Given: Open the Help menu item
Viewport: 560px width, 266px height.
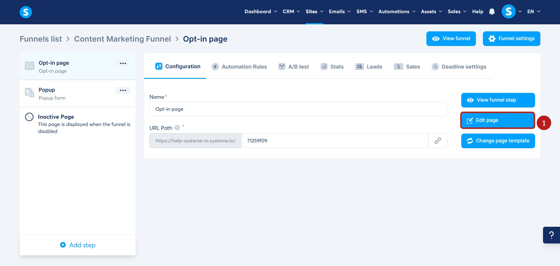Looking at the screenshot, I should pyautogui.click(x=478, y=11).
